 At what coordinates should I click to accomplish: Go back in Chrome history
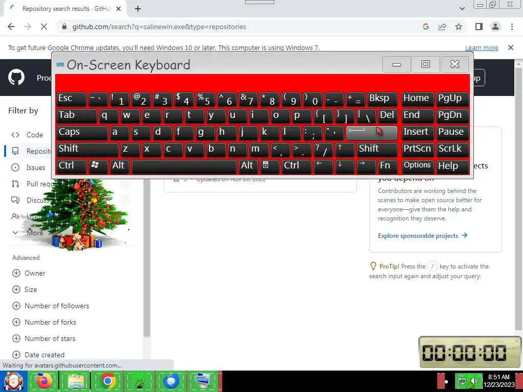click(11, 27)
